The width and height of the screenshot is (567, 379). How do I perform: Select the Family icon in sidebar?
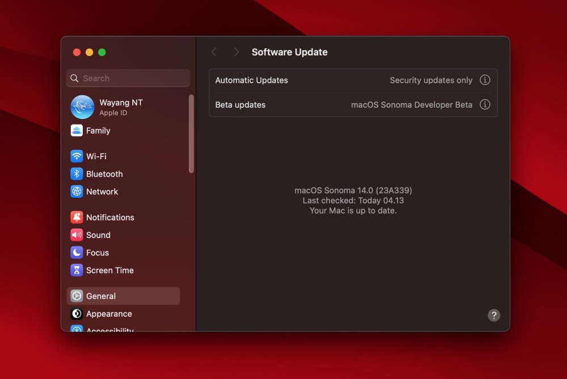[x=77, y=130]
